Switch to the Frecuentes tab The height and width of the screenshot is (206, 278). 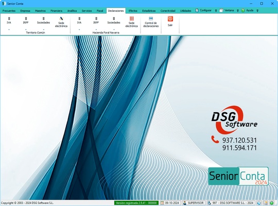point(9,11)
